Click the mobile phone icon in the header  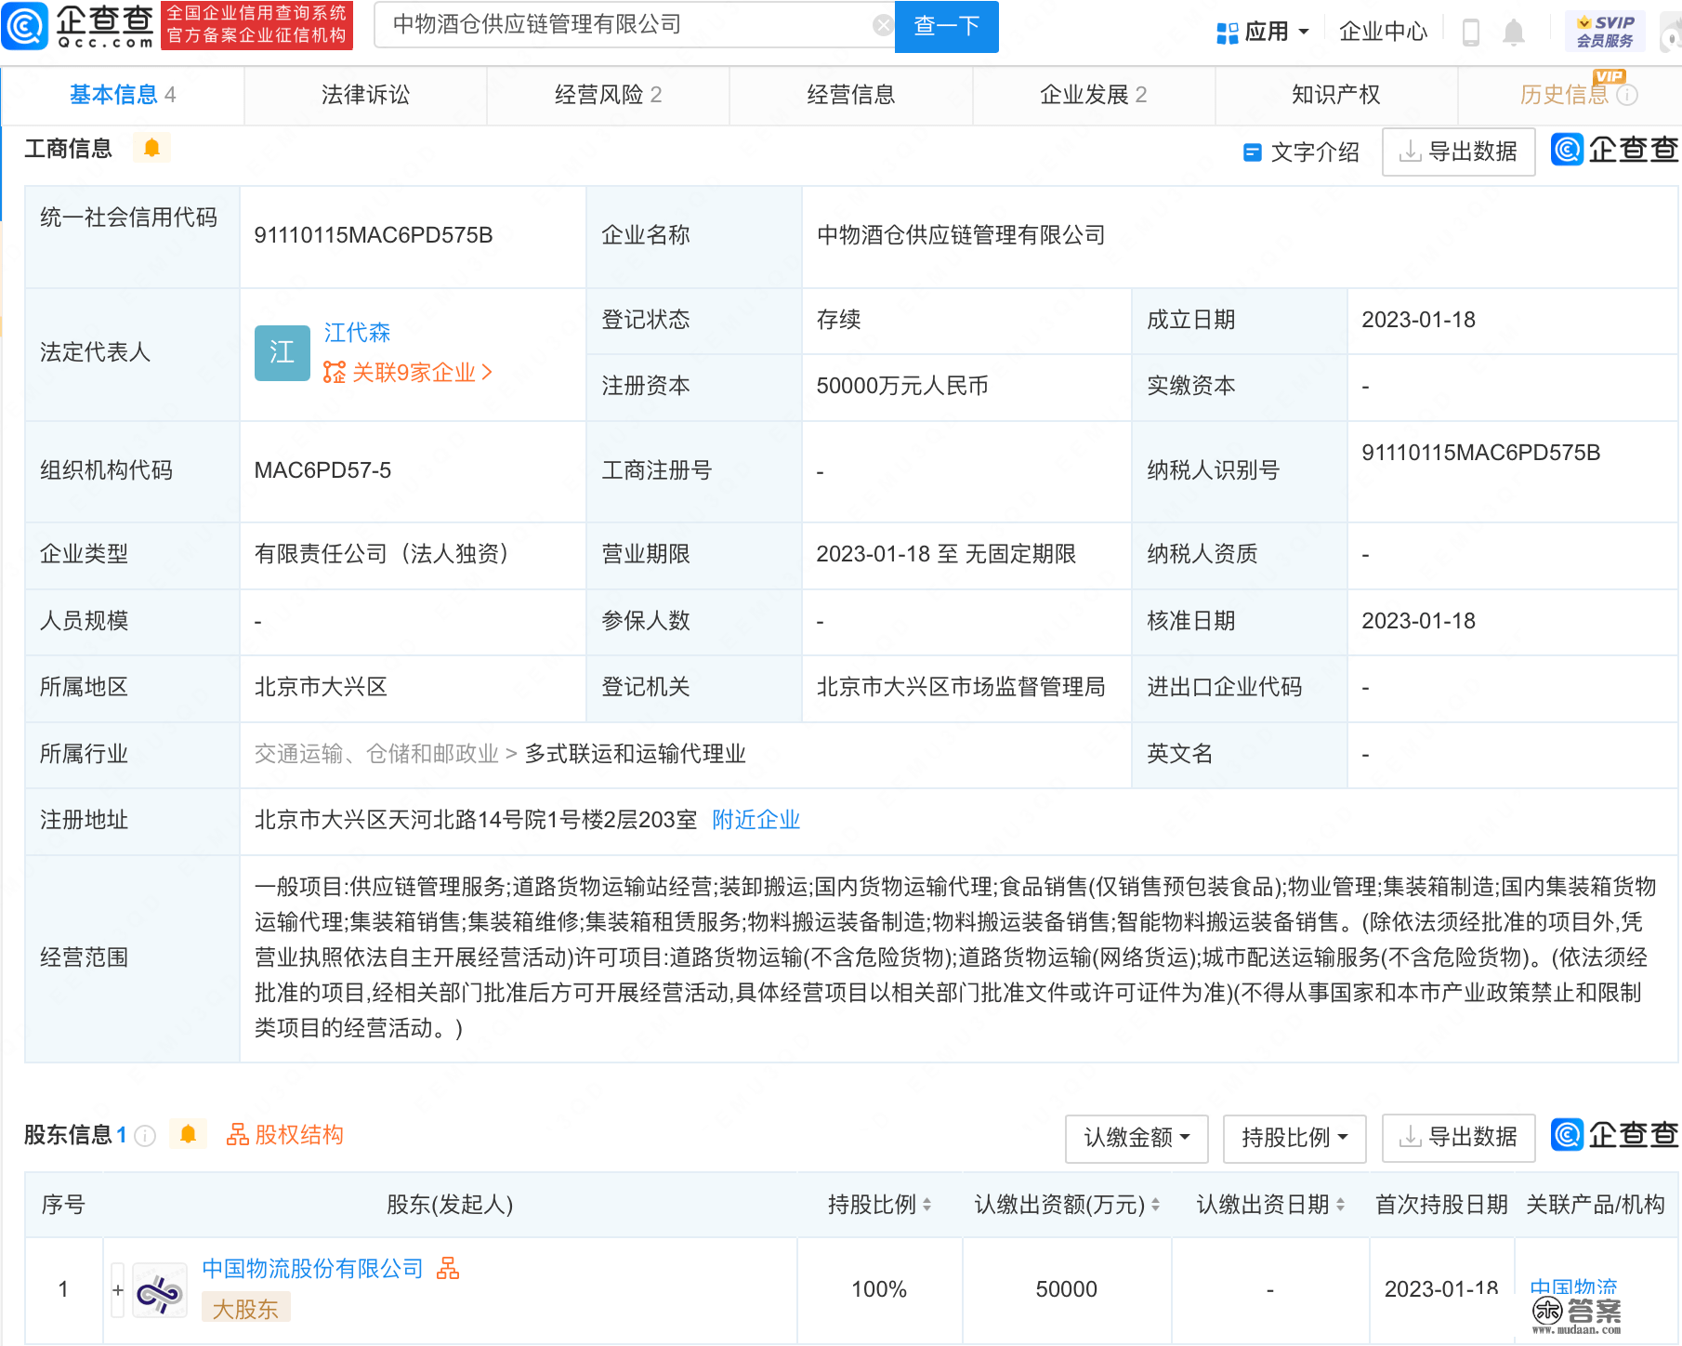(x=1471, y=33)
